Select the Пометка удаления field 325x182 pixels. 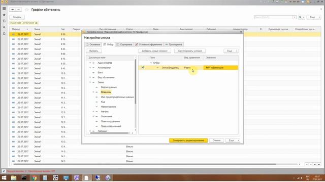pos(111,121)
